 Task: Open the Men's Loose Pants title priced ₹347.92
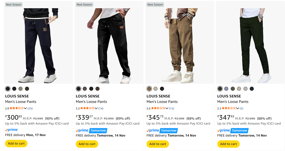[x=233, y=102]
